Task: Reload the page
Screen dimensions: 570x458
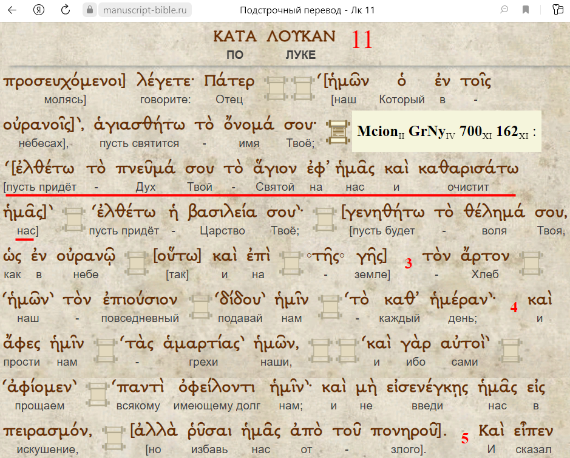Action: point(65,10)
